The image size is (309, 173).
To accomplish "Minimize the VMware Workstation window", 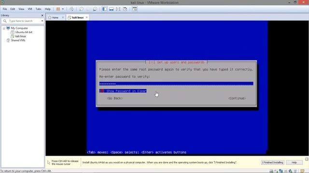I will click(289, 2).
